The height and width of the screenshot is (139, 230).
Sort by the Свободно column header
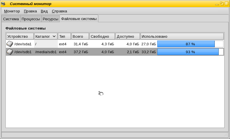(x=102, y=36)
